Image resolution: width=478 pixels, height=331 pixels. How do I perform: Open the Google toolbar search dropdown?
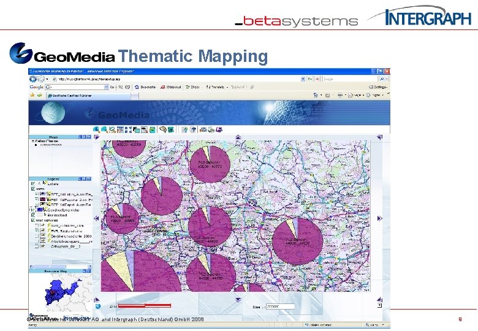pos(106,87)
